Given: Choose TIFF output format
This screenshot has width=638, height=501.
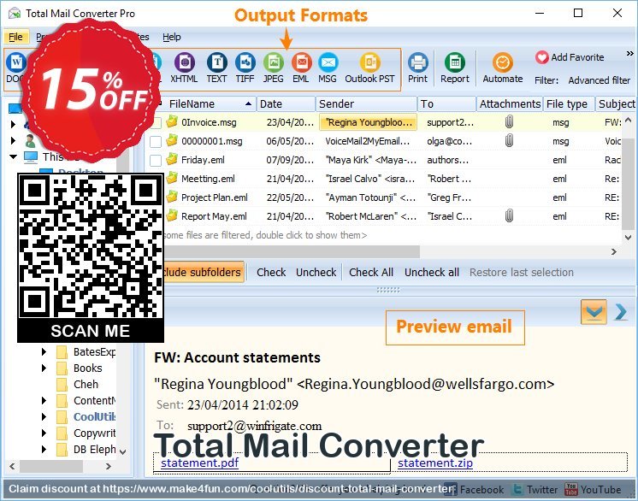Looking at the screenshot, I should (x=245, y=68).
